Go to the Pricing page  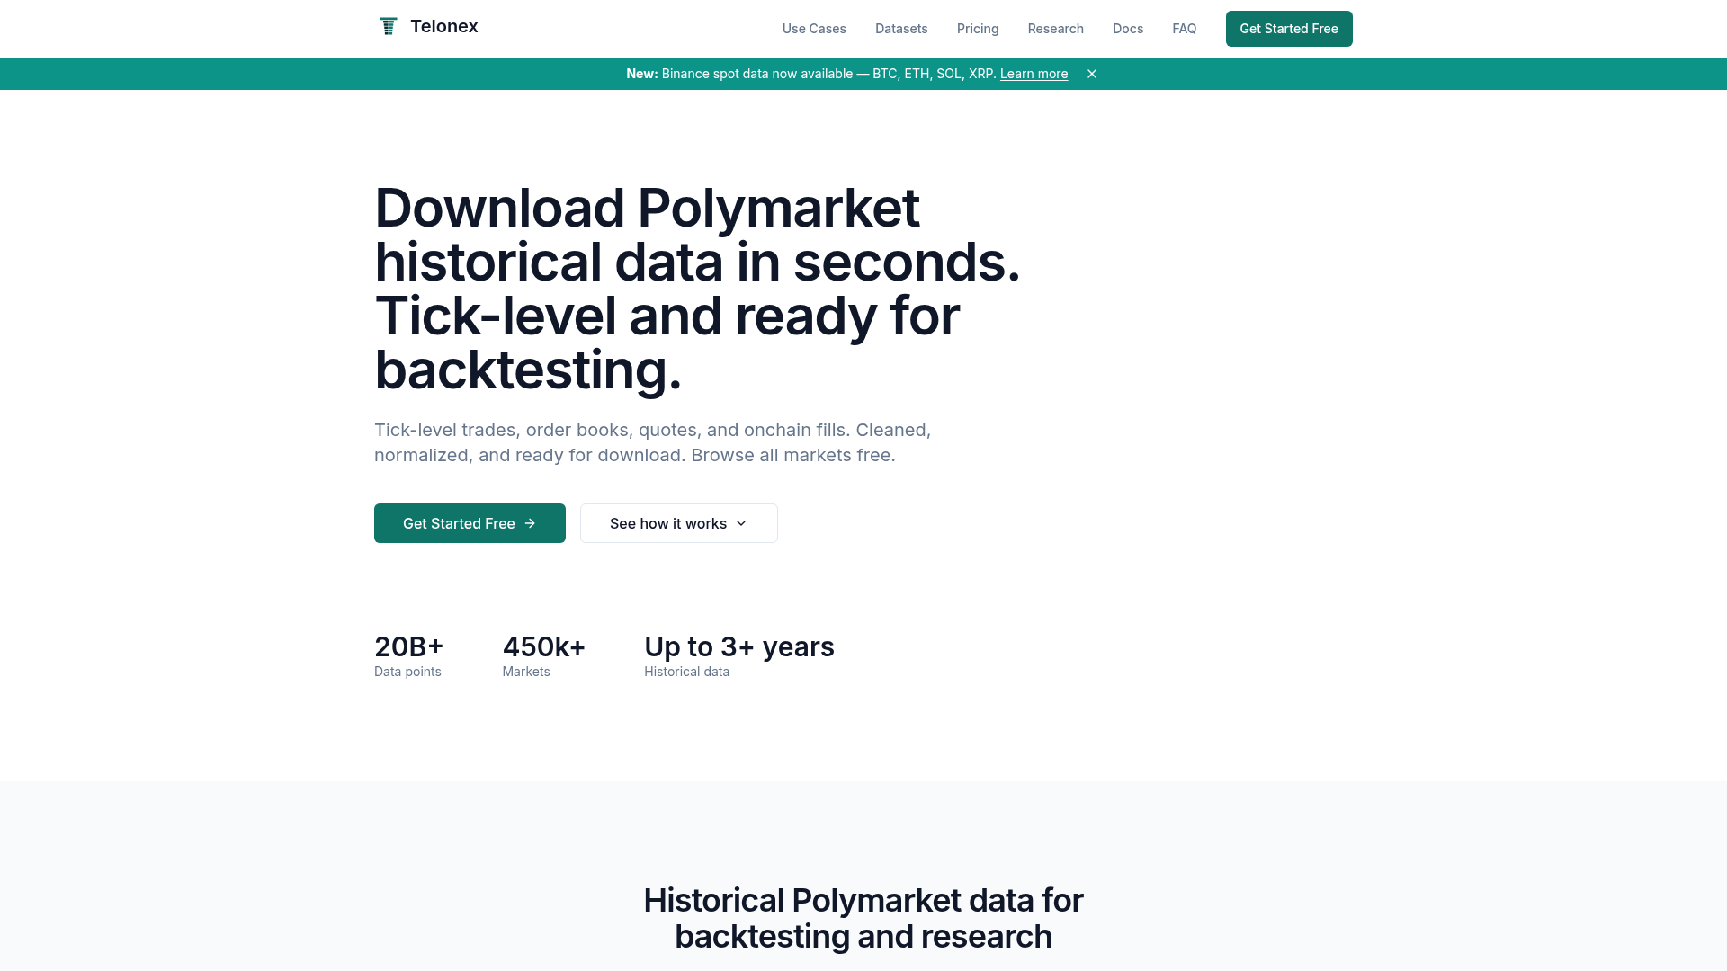(977, 29)
